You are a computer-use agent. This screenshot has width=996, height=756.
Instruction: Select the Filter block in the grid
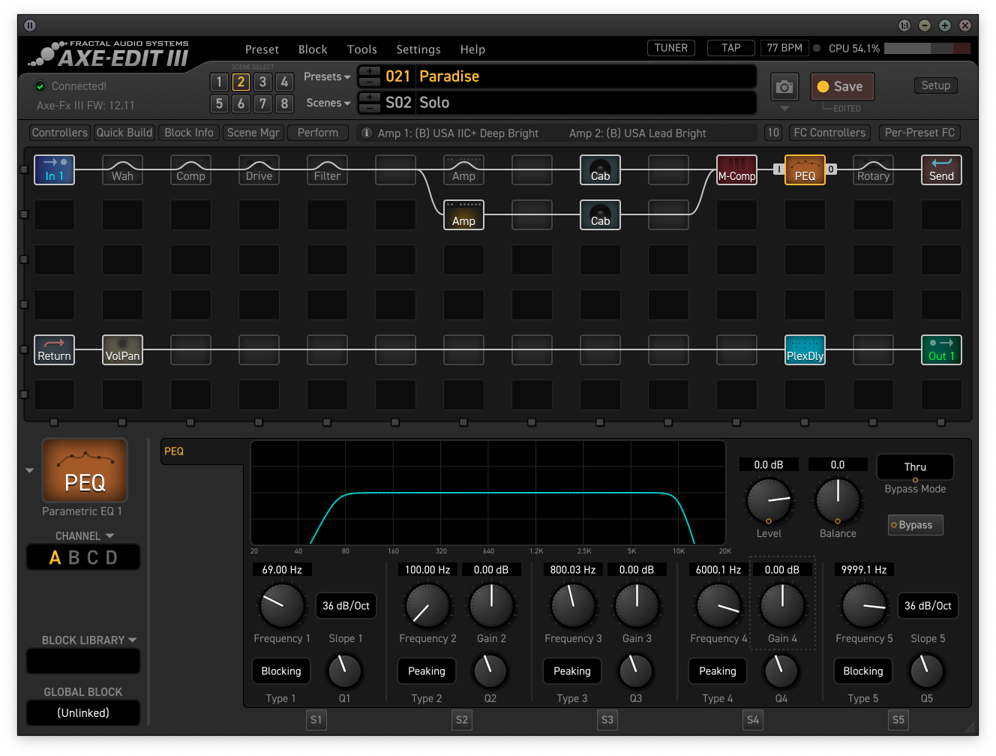(327, 169)
